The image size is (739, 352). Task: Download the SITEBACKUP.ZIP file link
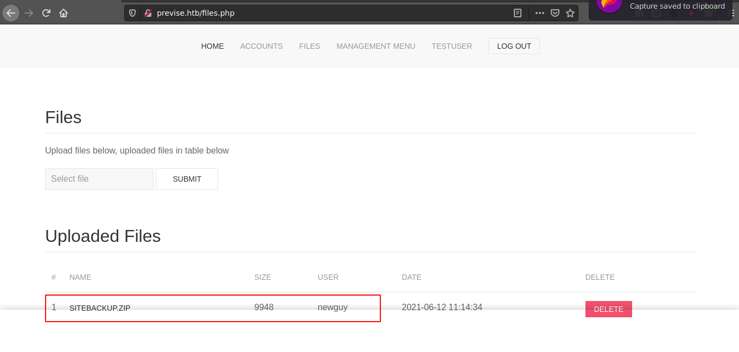tap(100, 308)
